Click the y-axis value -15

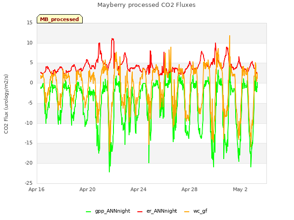[x=28, y=143]
